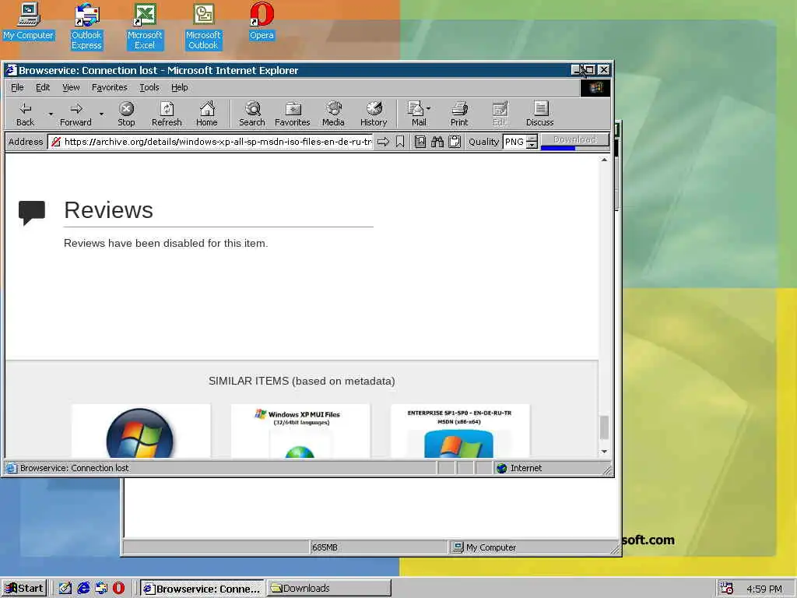The width and height of the screenshot is (797, 598).
Task: Click the Back navigation button
Action: tap(25, 114)
